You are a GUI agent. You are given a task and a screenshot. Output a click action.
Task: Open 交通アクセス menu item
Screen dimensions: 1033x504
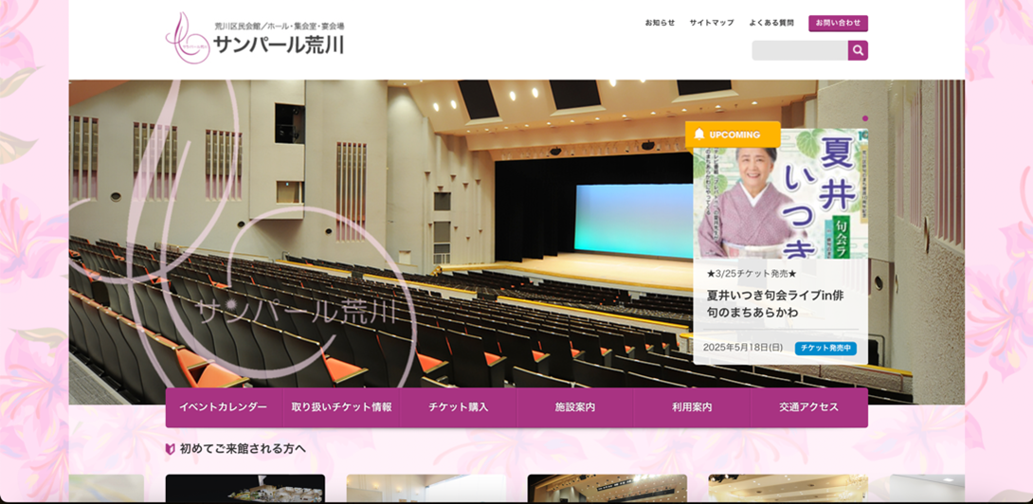(x=809, y=407)
